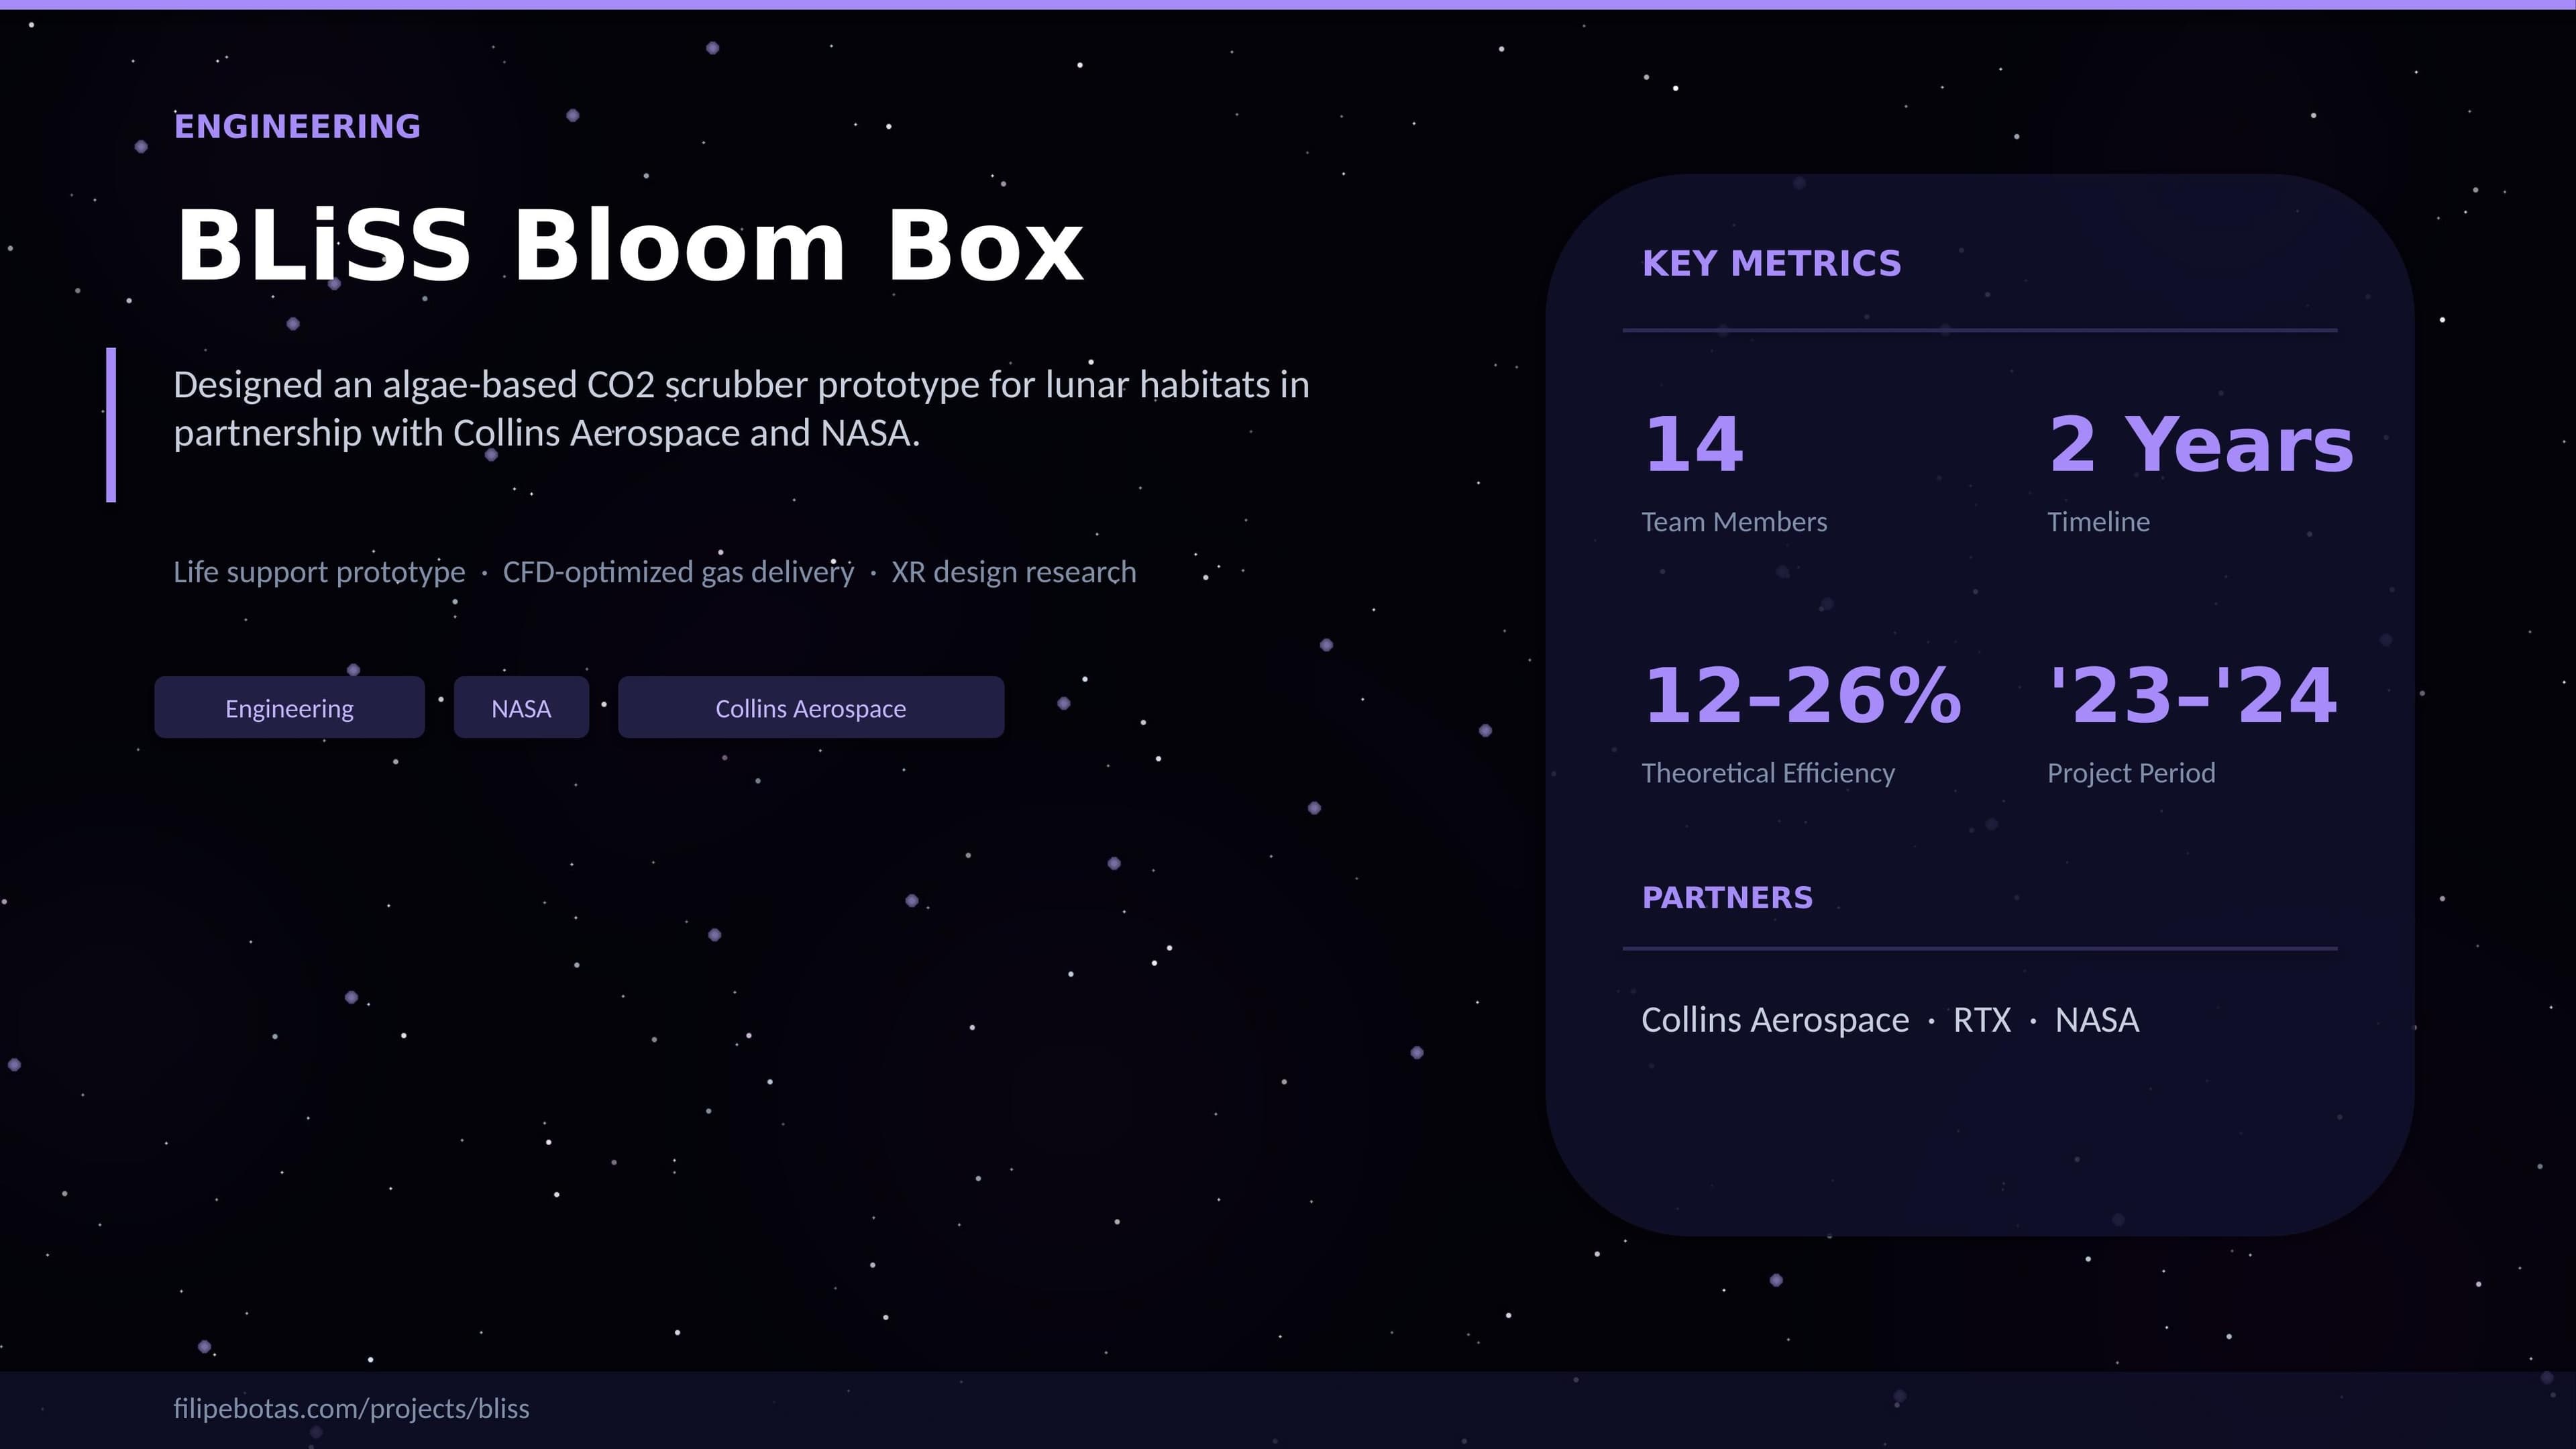Click NASA in the partners list
The width and height of the screenshot is (2576, 1449).
pos(2096,1020)
